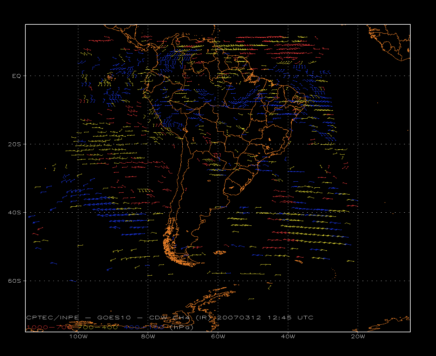Click the 20S latitude label

coord(14,144)
